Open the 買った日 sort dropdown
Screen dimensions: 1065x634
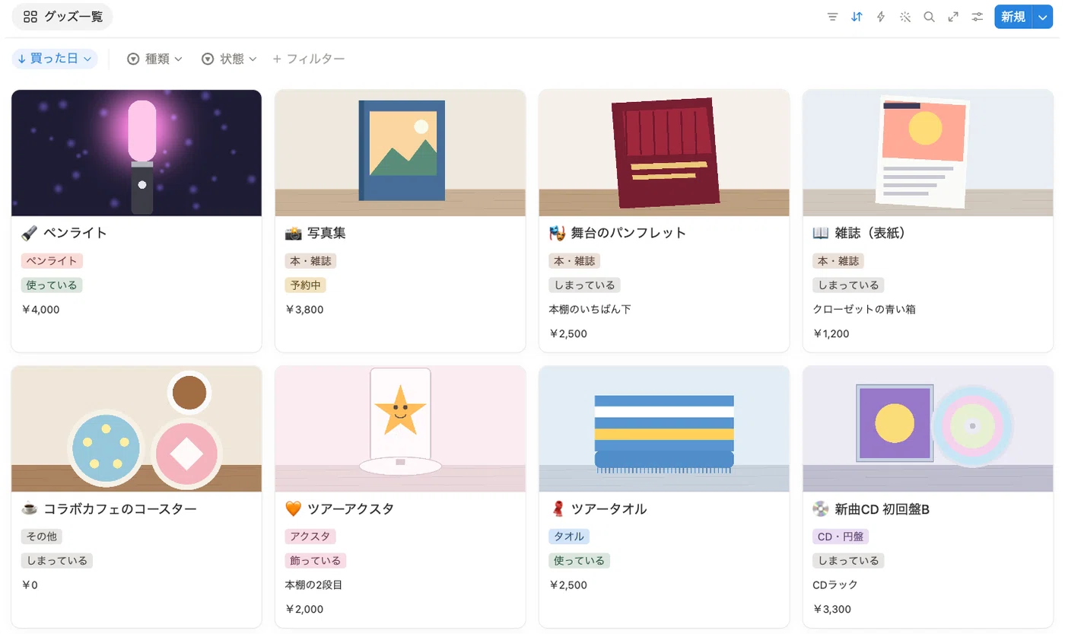pos(55,59)
